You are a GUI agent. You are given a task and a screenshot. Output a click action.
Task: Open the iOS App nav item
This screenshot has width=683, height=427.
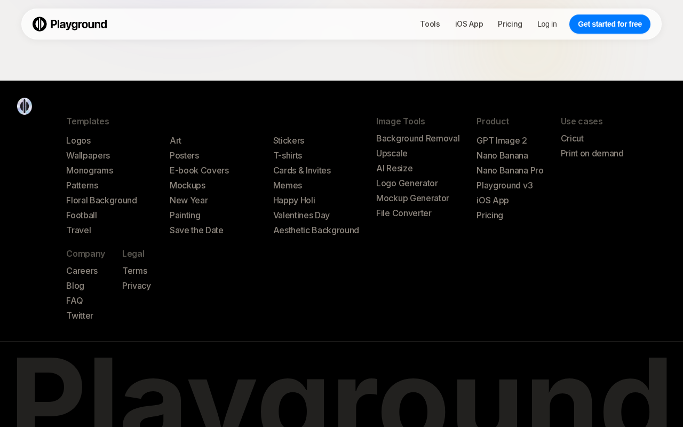(469, 24)
